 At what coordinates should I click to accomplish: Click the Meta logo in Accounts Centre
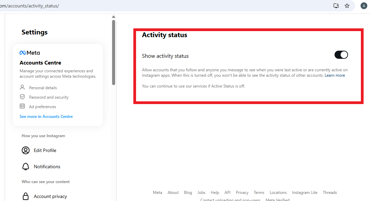pyautogui.click(x=30, y=53)
